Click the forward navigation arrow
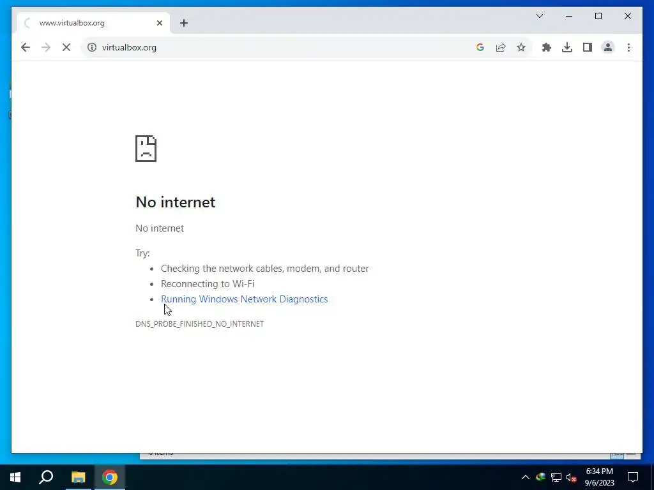Viewport: 654px width, 490px height. point(46,47)
